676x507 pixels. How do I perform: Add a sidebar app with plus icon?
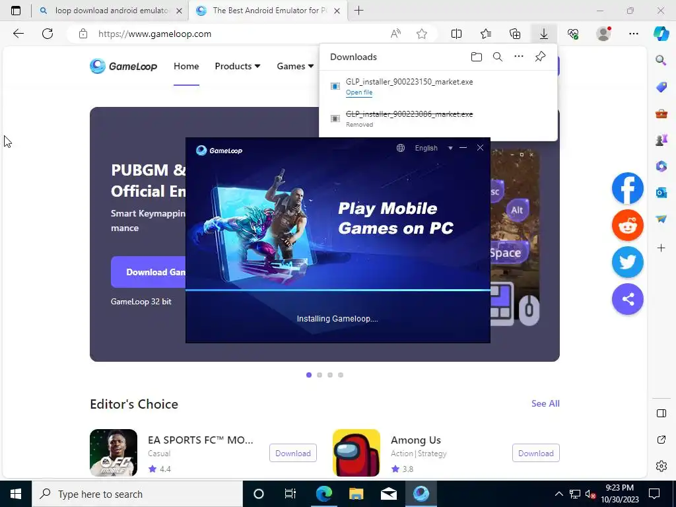click(661, 248)
